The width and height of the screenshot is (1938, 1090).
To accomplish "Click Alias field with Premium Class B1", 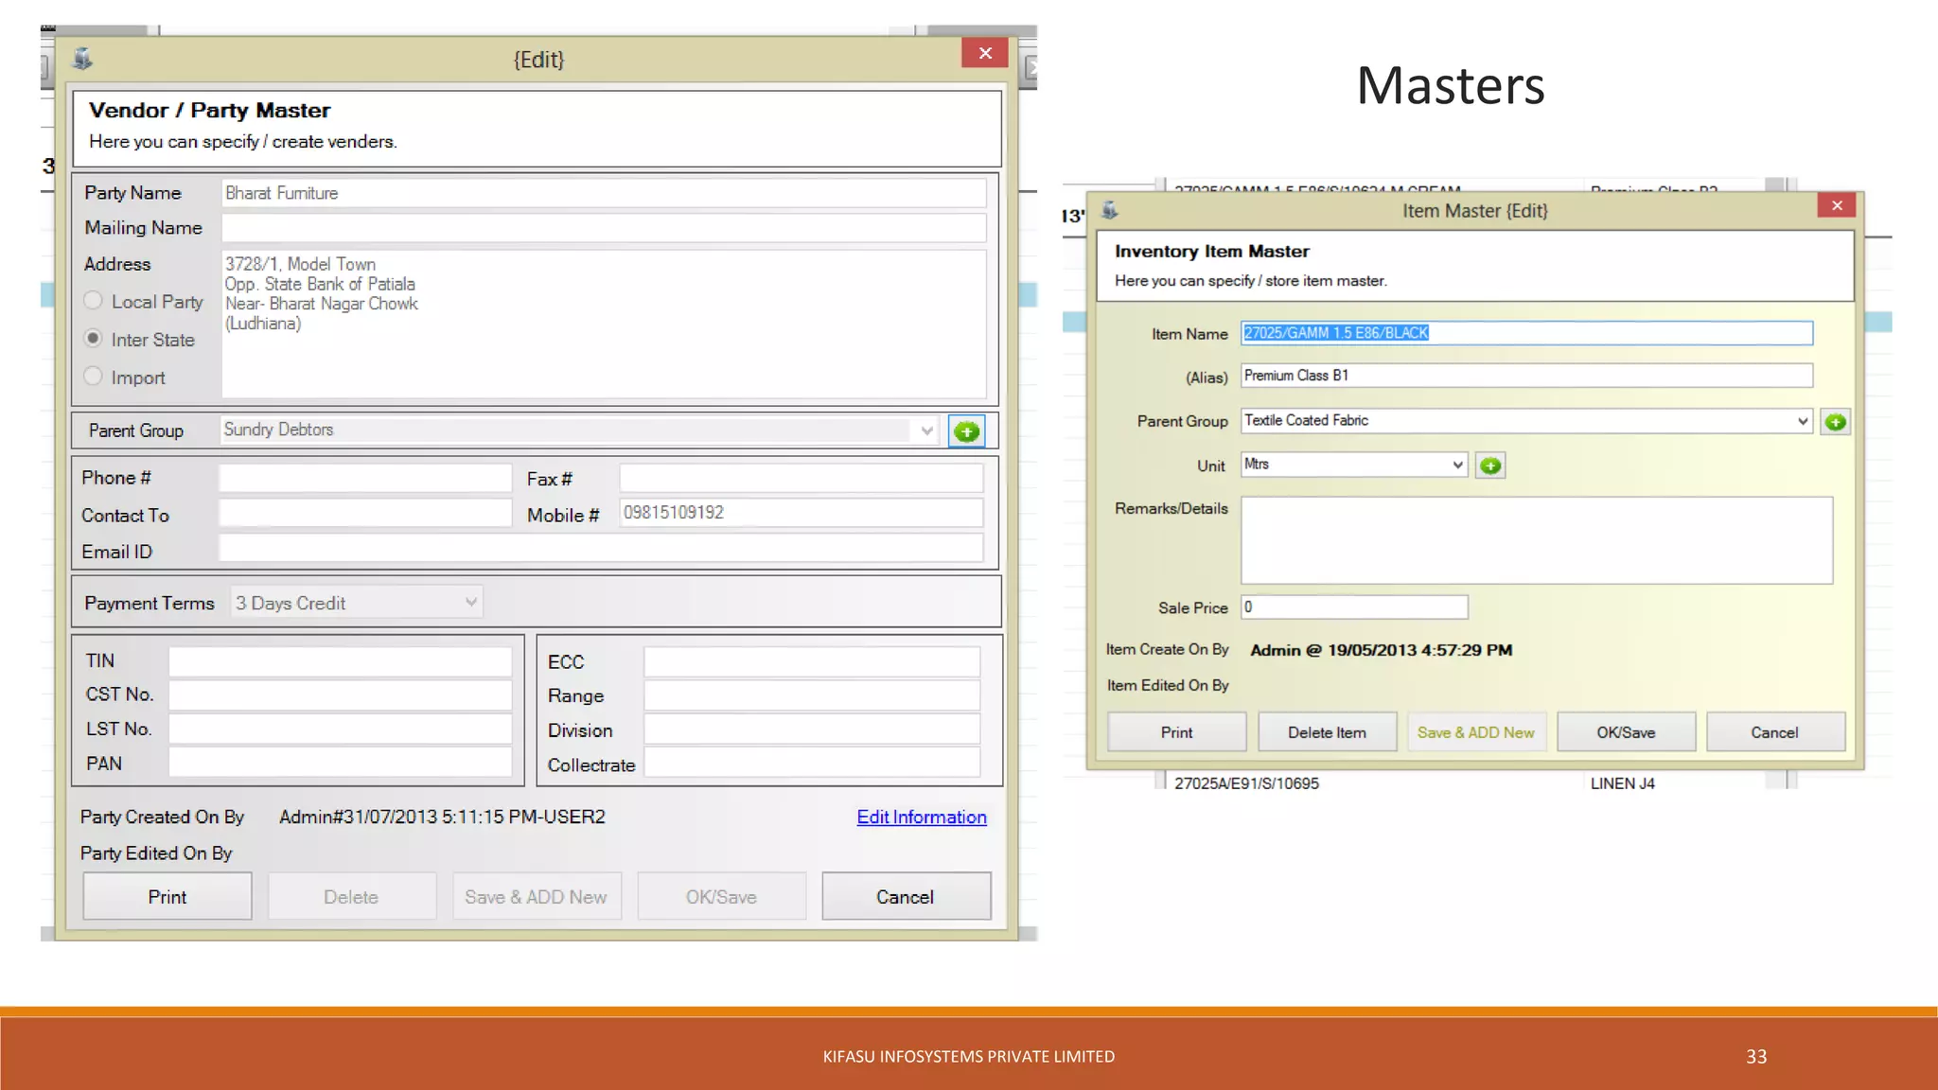I will (x=1526, y=376).
